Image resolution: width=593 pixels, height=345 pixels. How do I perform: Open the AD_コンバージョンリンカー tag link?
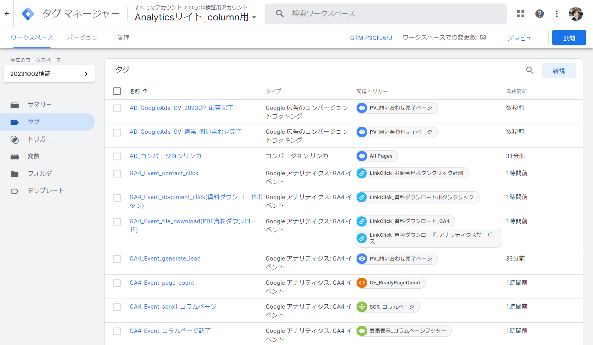(168, 156)
